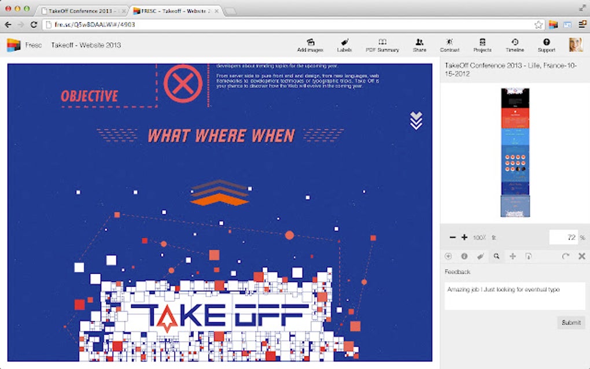
Task: Open Support help
Action: (547, 45)
